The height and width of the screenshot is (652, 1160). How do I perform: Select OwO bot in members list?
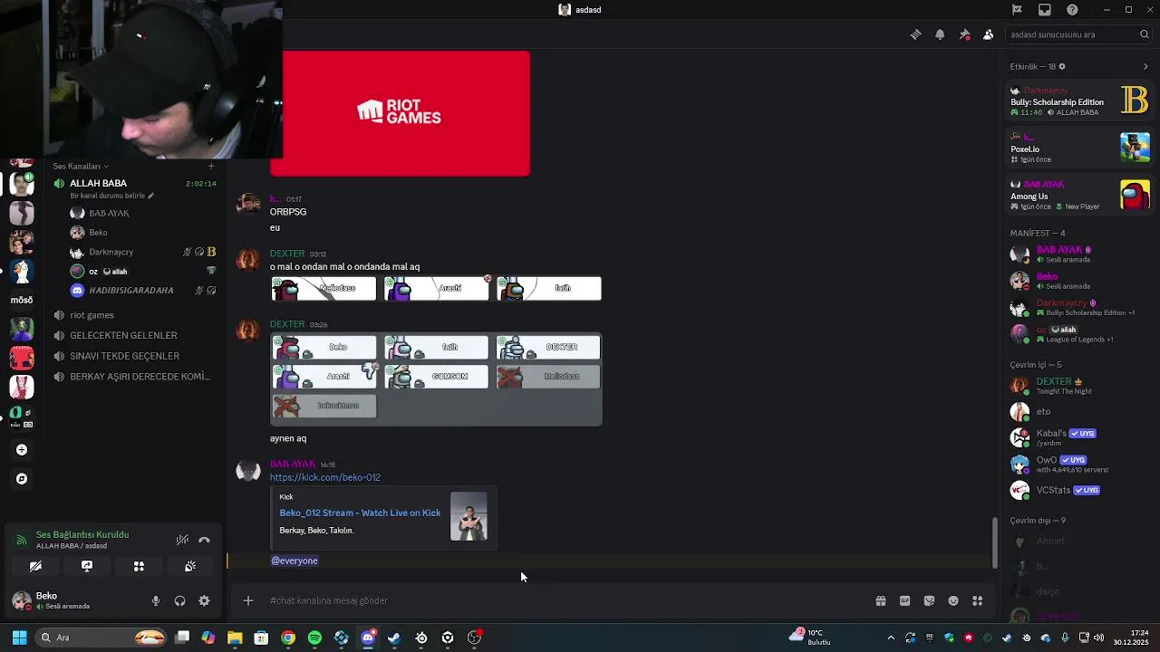pos(1079,464)
